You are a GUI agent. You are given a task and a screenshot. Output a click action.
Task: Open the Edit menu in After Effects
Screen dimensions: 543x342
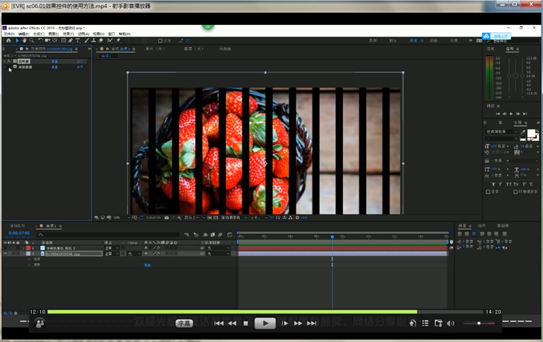pos(23,34)
